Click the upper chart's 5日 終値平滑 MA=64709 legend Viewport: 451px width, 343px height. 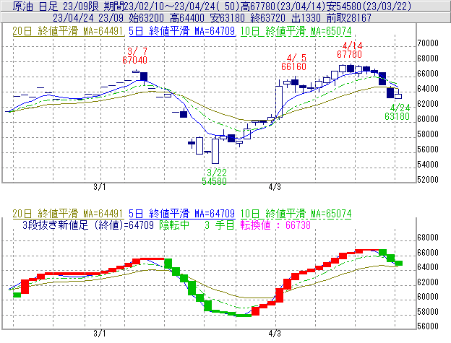pos(182,31)
